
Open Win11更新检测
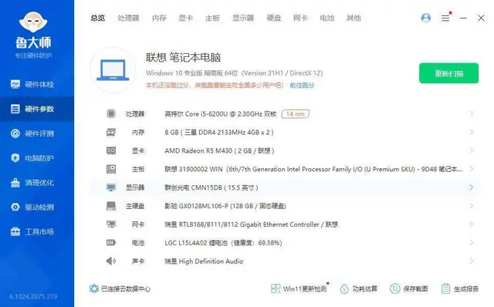pyautogui.click(x=299, y=288)
